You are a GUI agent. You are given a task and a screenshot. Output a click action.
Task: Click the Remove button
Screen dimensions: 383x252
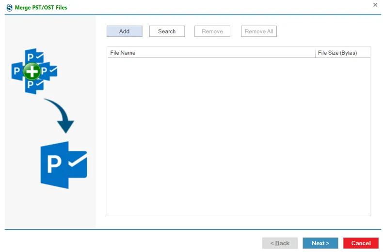[212, 31]
